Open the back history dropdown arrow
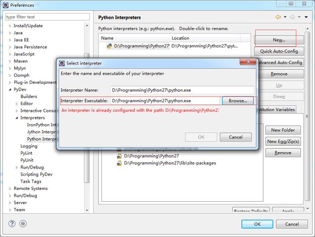 (285, 17)
